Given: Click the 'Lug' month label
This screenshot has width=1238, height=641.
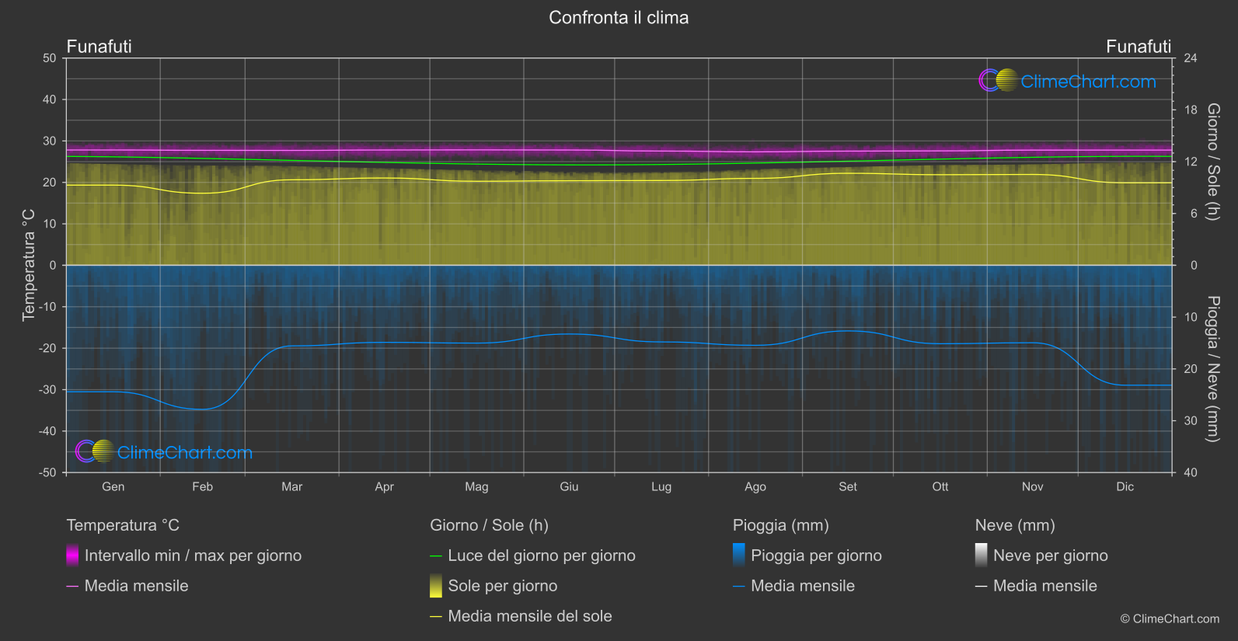Looking at the screenshot, I should click(661, 486).
